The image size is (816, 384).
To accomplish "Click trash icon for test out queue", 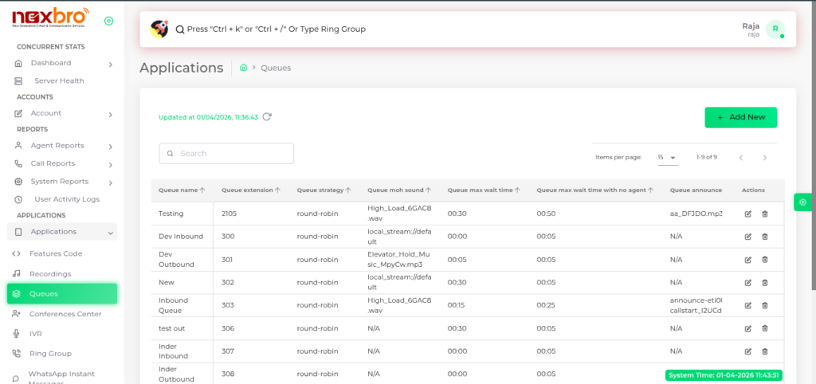I will click(x=765, y=328).
